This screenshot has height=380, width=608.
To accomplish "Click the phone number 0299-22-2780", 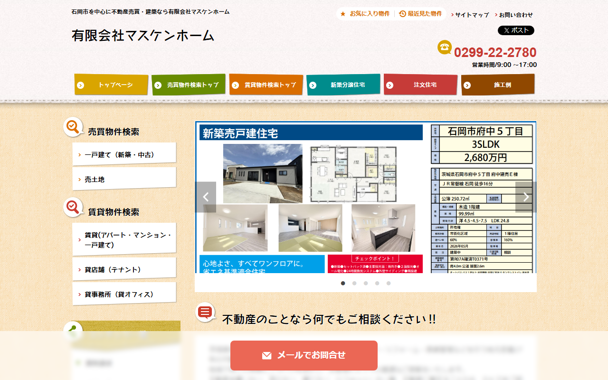I will 495,52.
